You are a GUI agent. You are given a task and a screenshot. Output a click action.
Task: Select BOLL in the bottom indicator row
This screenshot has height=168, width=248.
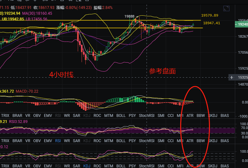(x=121, y=166)
